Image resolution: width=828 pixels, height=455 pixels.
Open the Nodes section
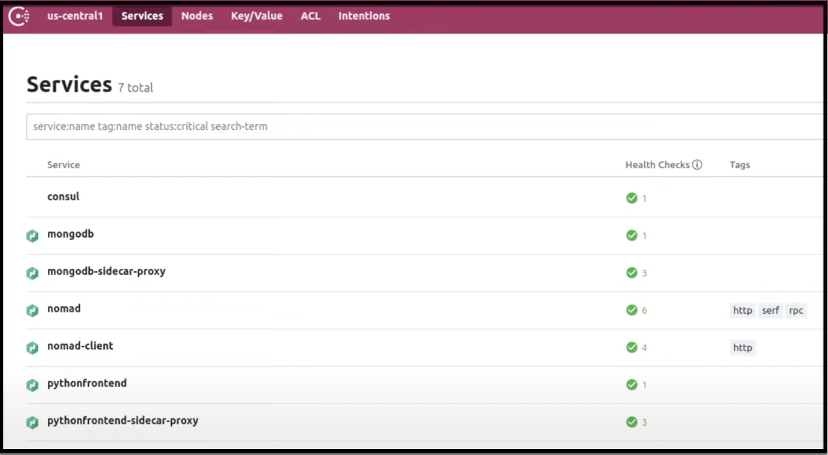click(x=197, y=15)
